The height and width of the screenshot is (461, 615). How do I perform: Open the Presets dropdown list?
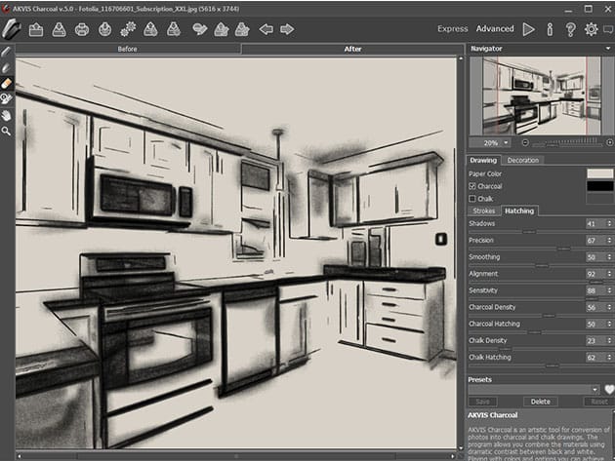tap(534, 390)
